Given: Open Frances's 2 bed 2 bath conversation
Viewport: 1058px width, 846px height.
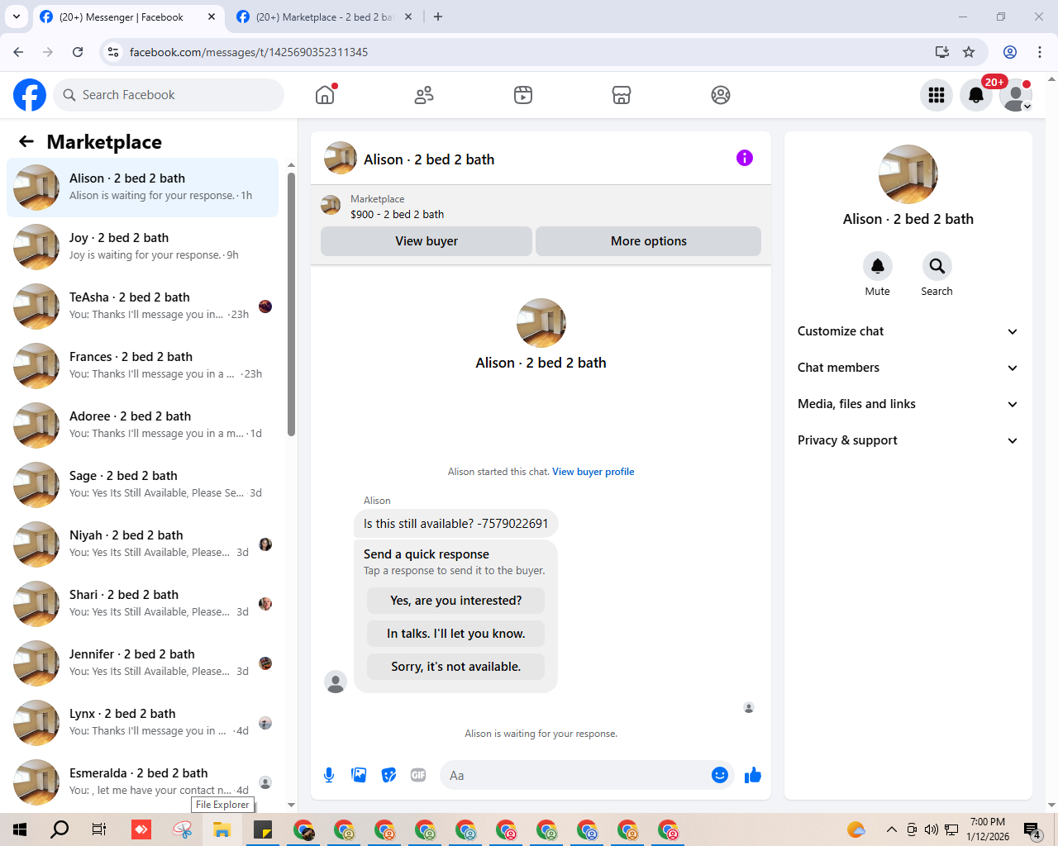Looking at the screenshot, I should pyautogui.click(x=142, y=366).
